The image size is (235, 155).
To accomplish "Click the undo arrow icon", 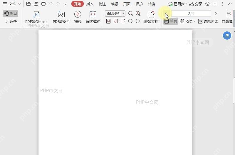I will [51, 4].
